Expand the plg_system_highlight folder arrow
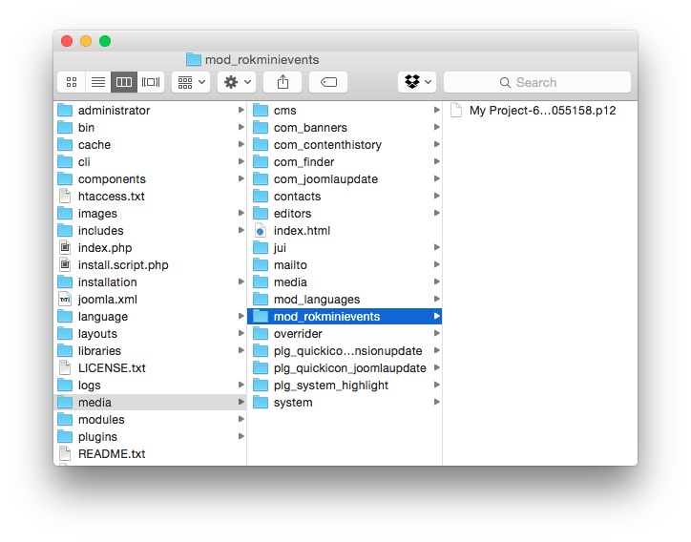 (437, 385)
